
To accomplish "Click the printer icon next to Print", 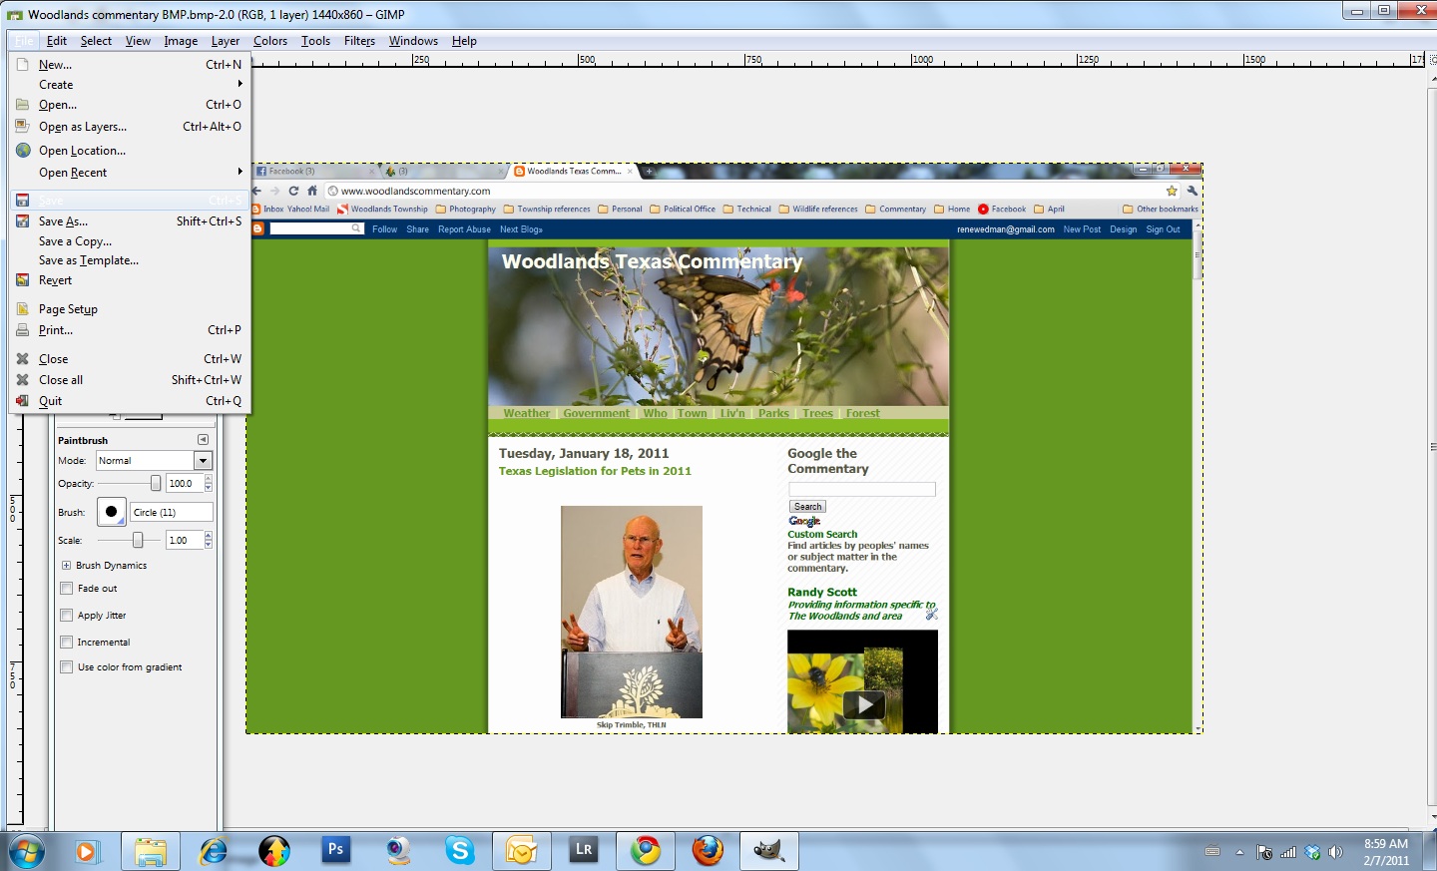I will 22,330.
